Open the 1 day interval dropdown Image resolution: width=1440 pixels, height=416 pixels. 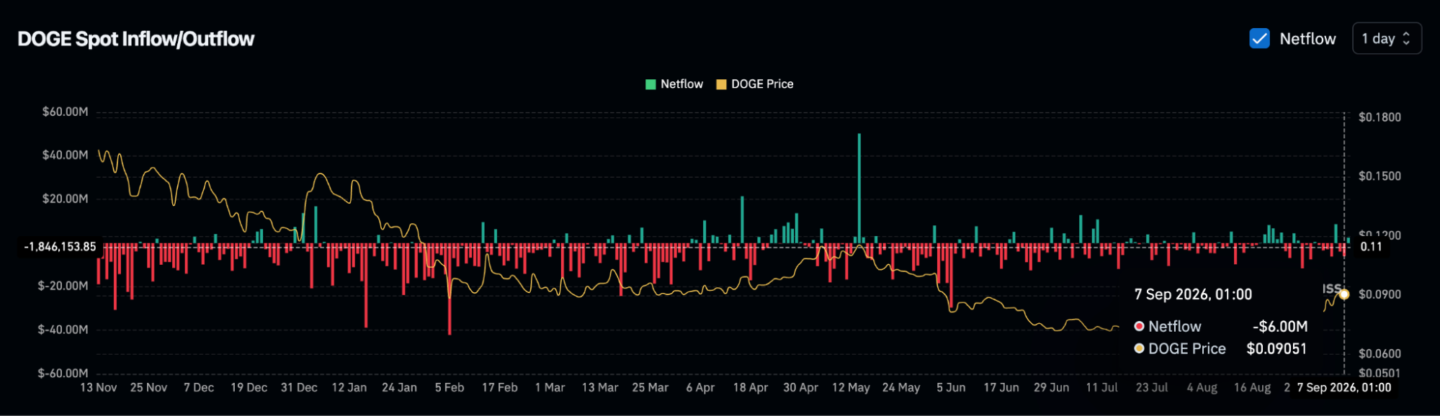[1387, 39]
